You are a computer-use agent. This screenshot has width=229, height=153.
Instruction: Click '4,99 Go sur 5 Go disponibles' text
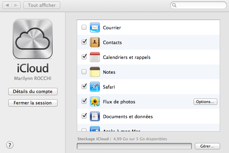[x=140, y=139]
